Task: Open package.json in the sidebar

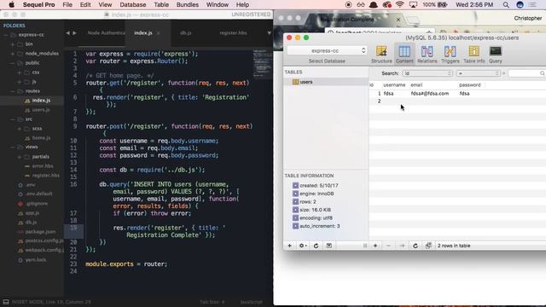Action: click(40, 231)
